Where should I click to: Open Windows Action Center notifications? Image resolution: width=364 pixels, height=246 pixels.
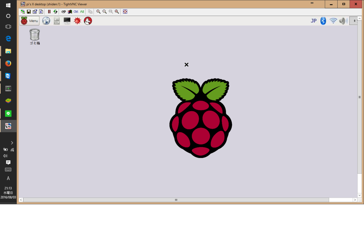[8, 162]
